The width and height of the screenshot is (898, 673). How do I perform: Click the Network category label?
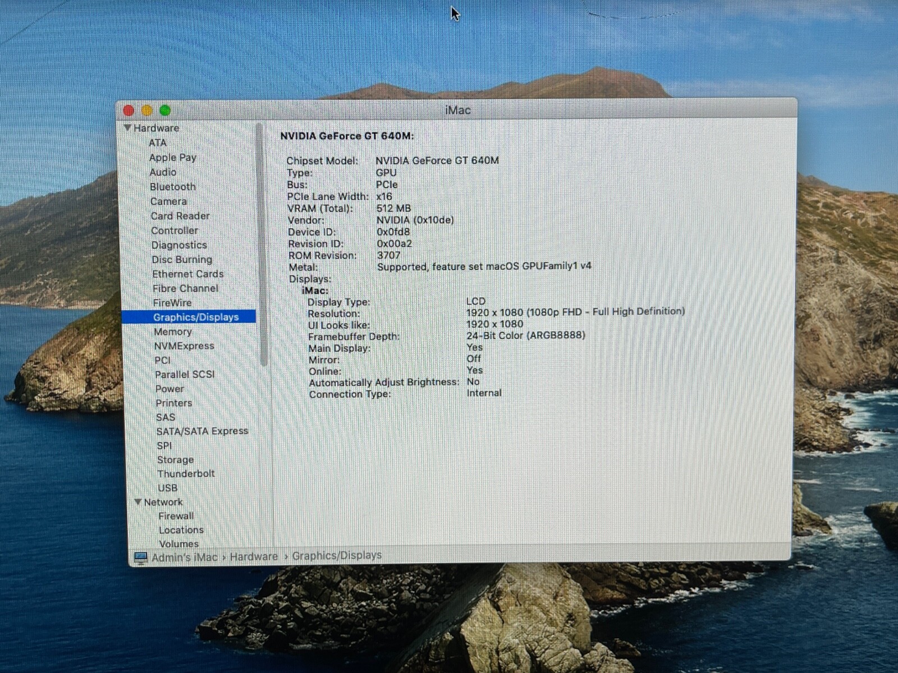pyautogui.click(x=163, y=502)
